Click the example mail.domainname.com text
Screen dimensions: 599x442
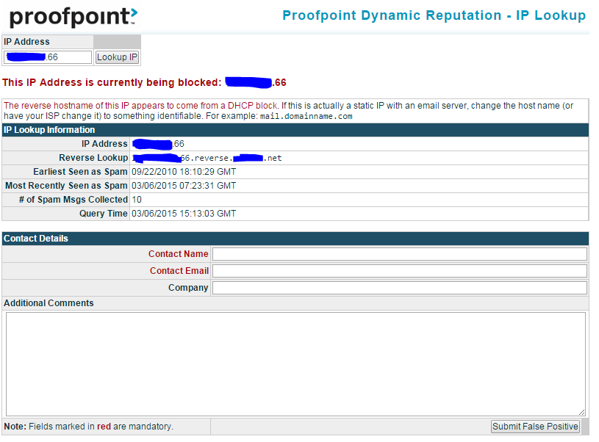point(306,116)
